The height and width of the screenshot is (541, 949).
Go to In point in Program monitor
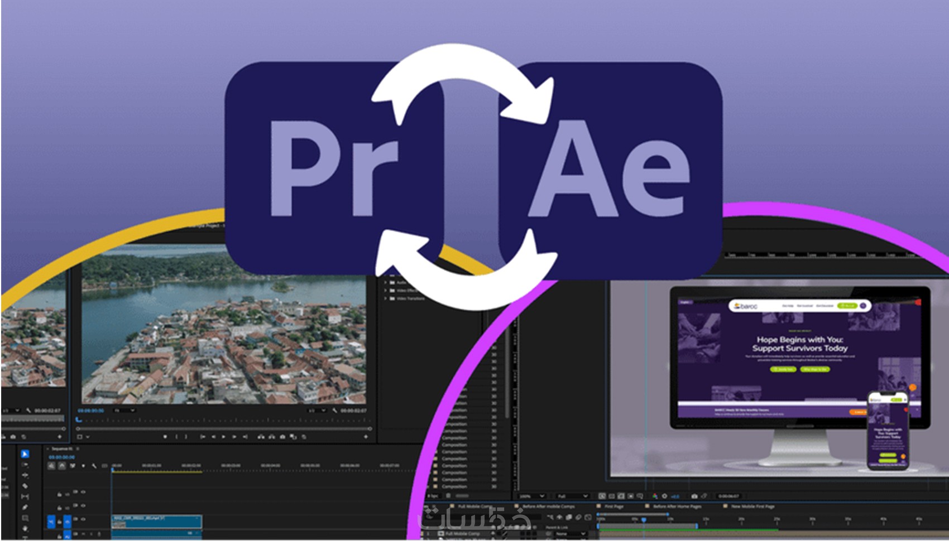click(202, 437)
